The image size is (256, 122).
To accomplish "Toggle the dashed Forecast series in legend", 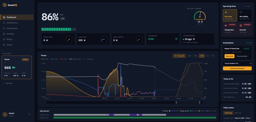I will pos(88,59).
